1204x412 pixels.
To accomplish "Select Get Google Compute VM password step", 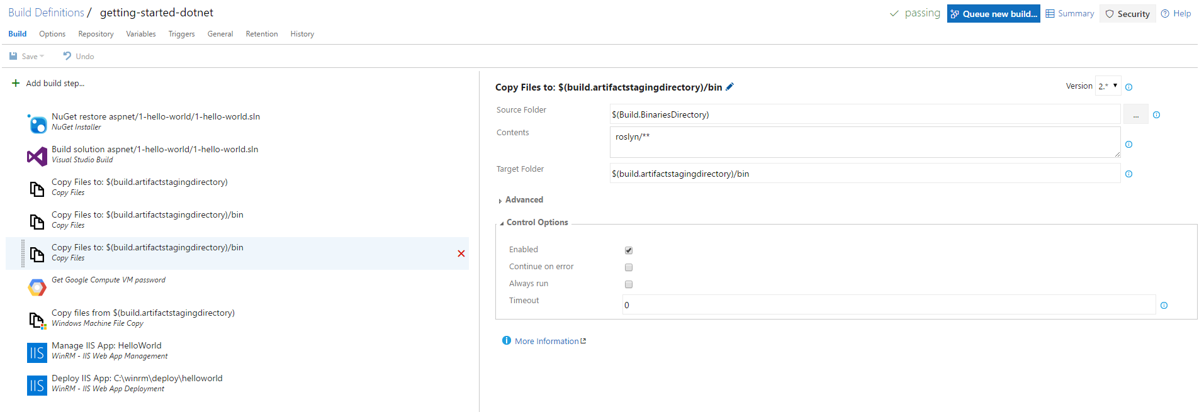I will [237, 286].
